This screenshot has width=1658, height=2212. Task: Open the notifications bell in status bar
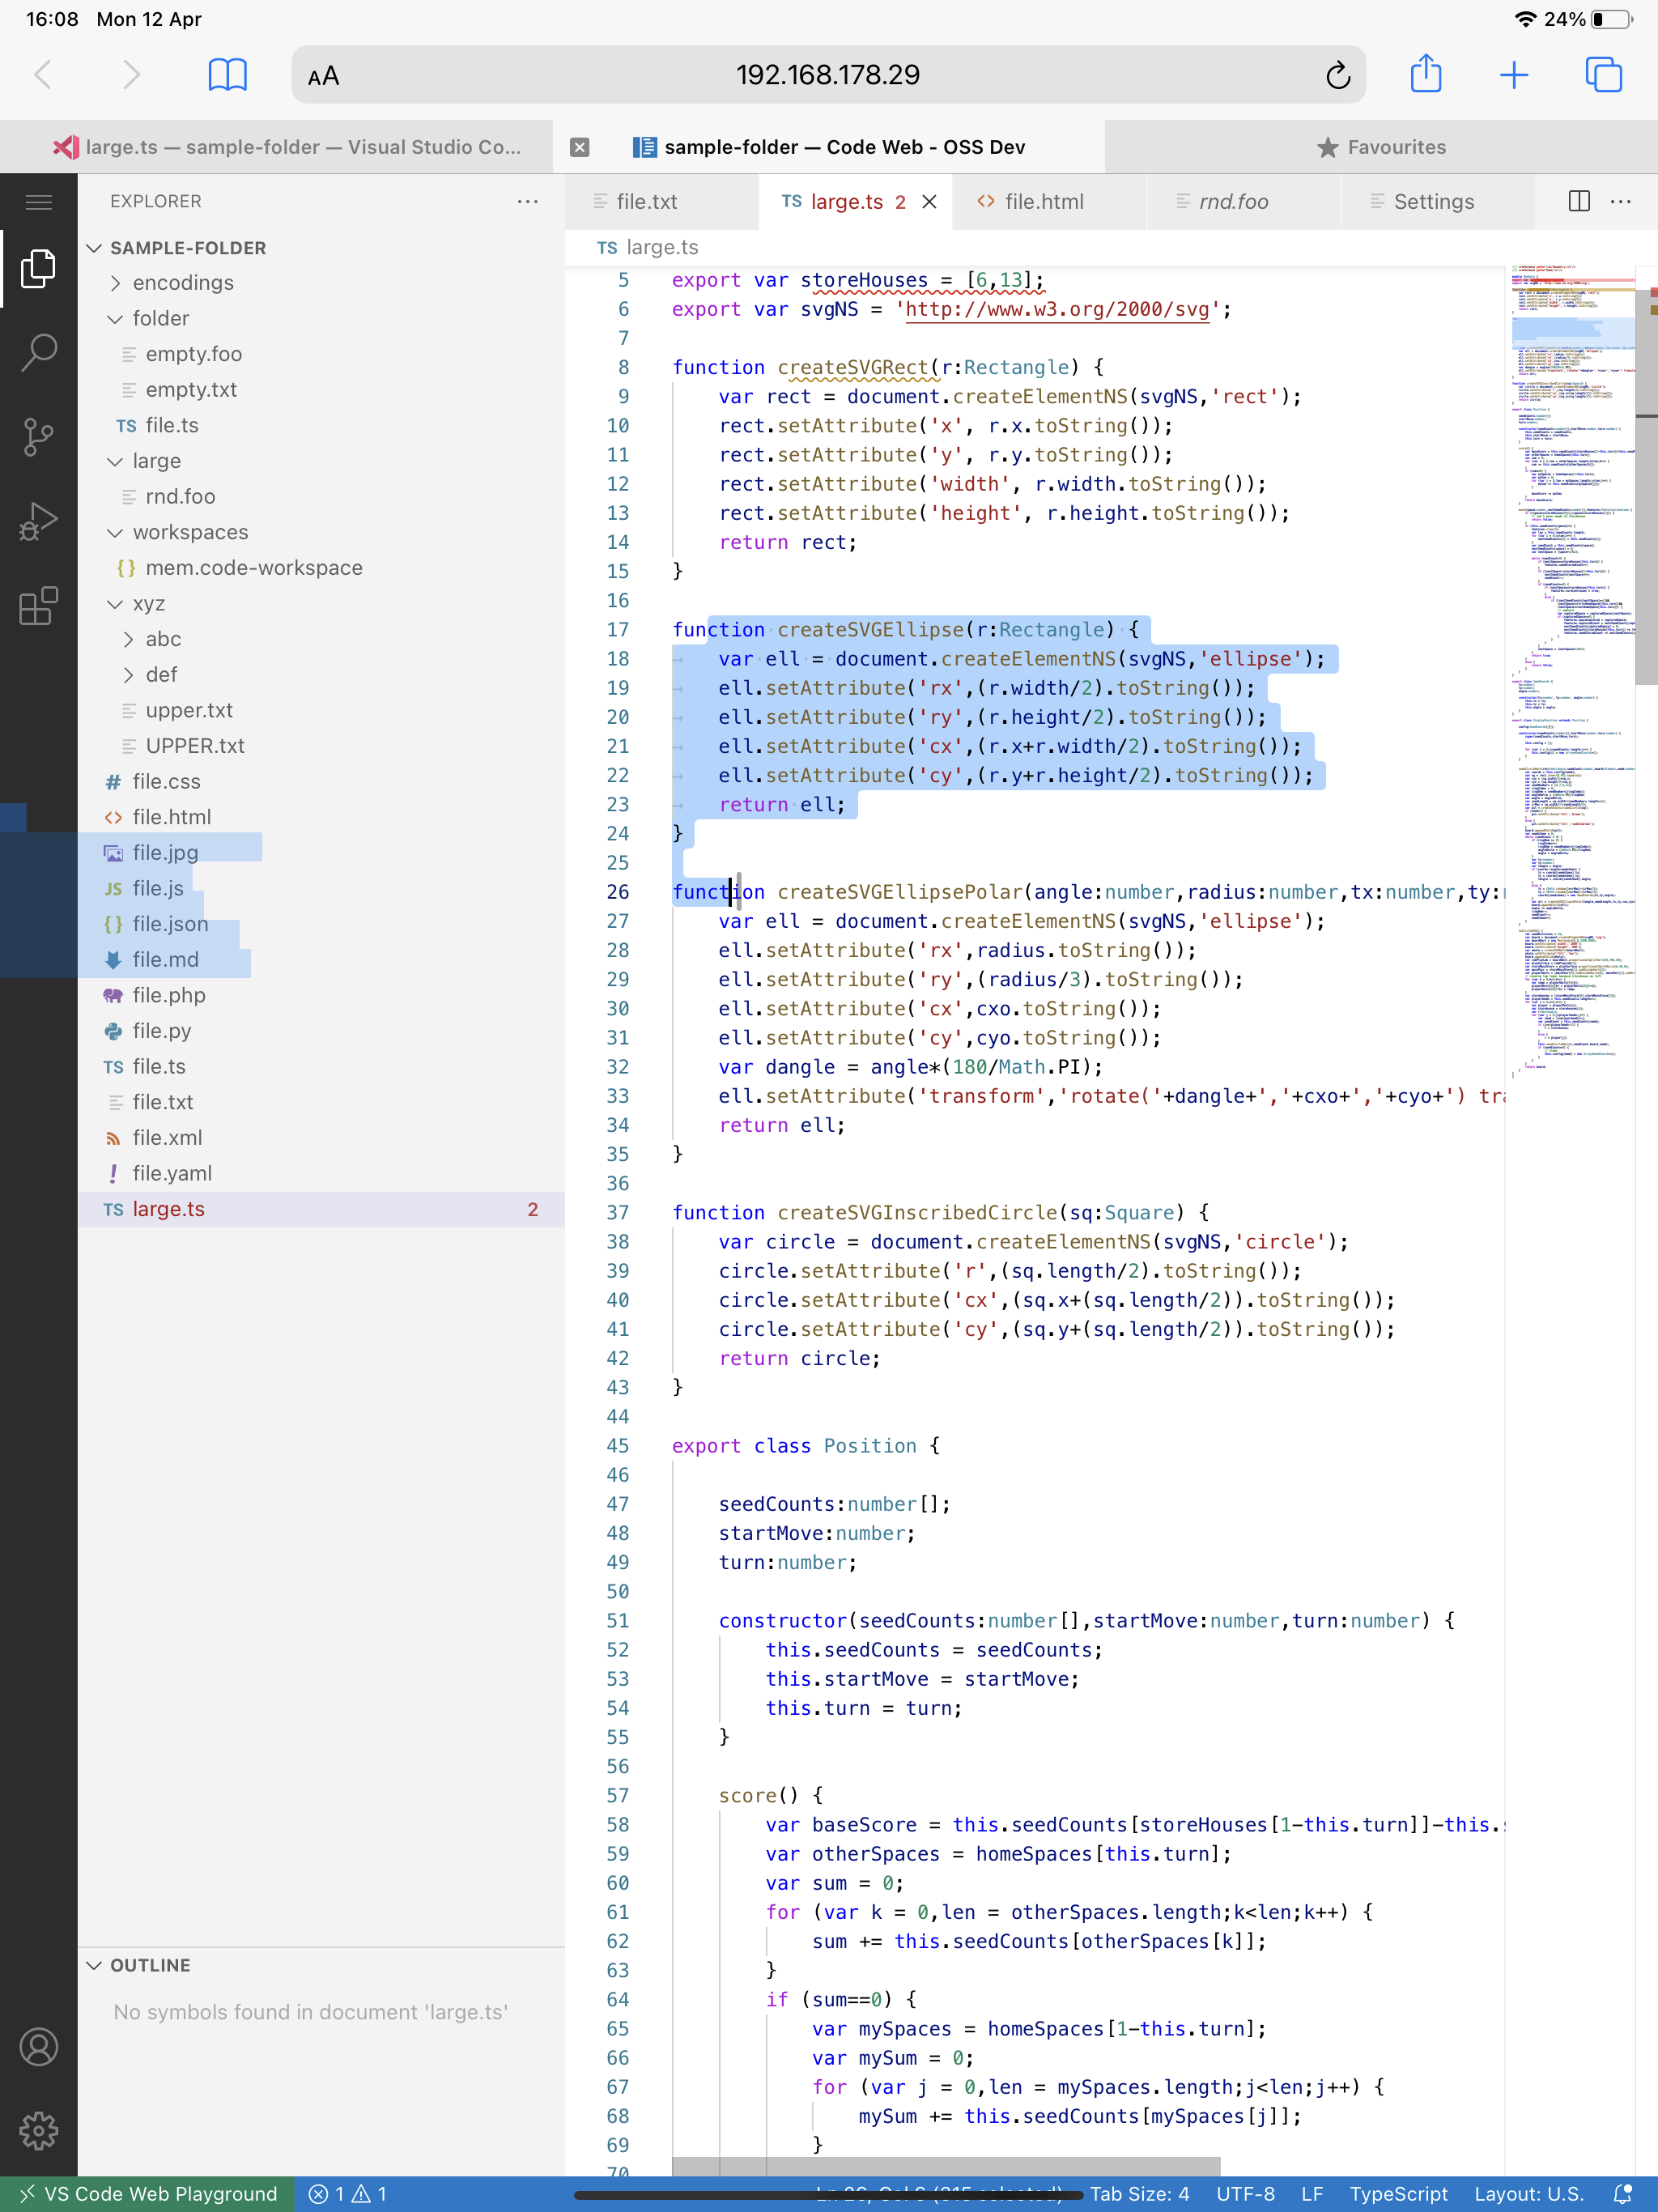1623,2193
